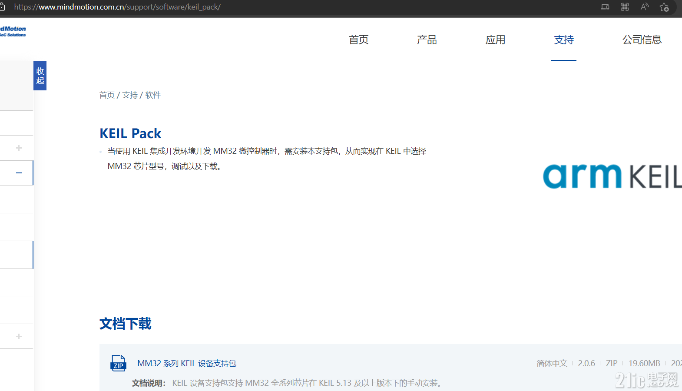The height and width of the screenshot is (391, 682).
Task: Click the KEIL Pack page heading
Action: [130, 133]
